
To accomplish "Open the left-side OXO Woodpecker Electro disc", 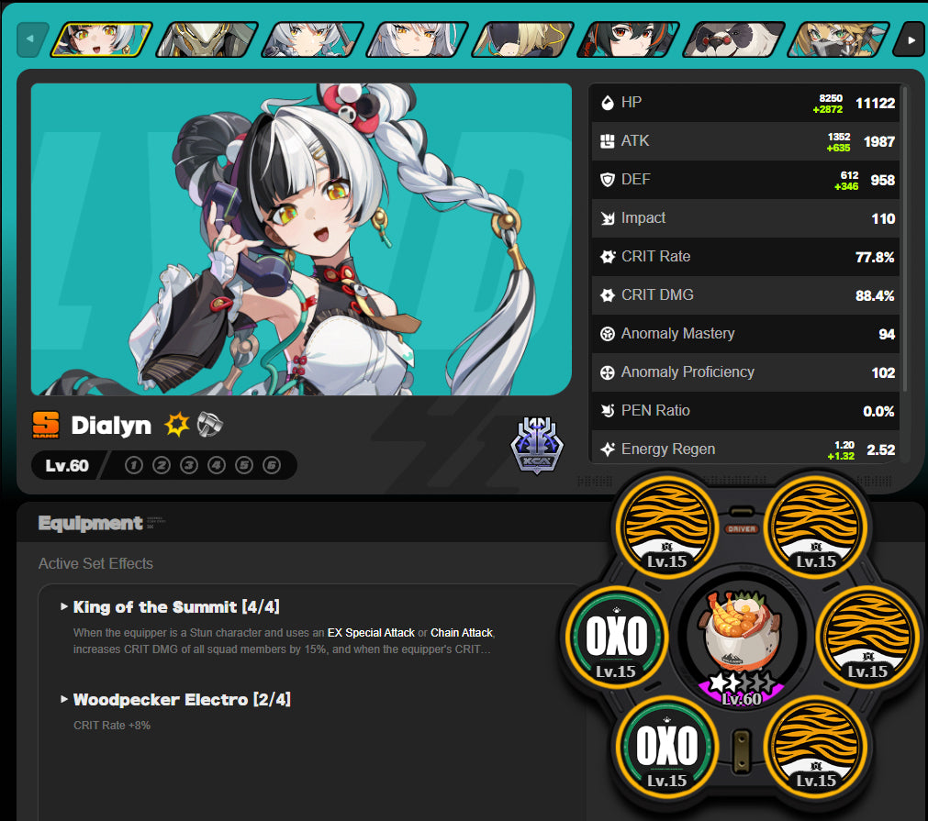I will 616,636.
